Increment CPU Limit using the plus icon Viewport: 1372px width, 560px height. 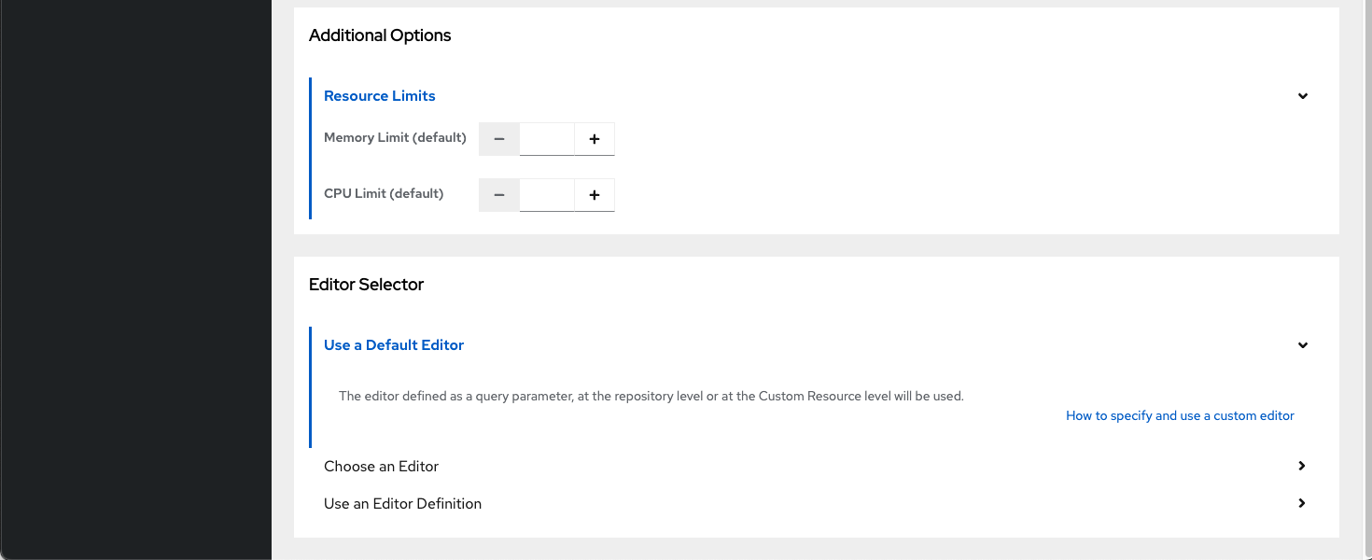point(594,194)
